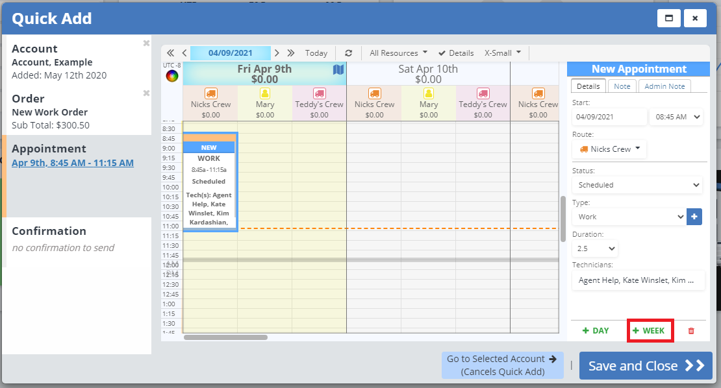Open the X-Small size dropdown
The image size is (721, 388).
pos(503,53)
